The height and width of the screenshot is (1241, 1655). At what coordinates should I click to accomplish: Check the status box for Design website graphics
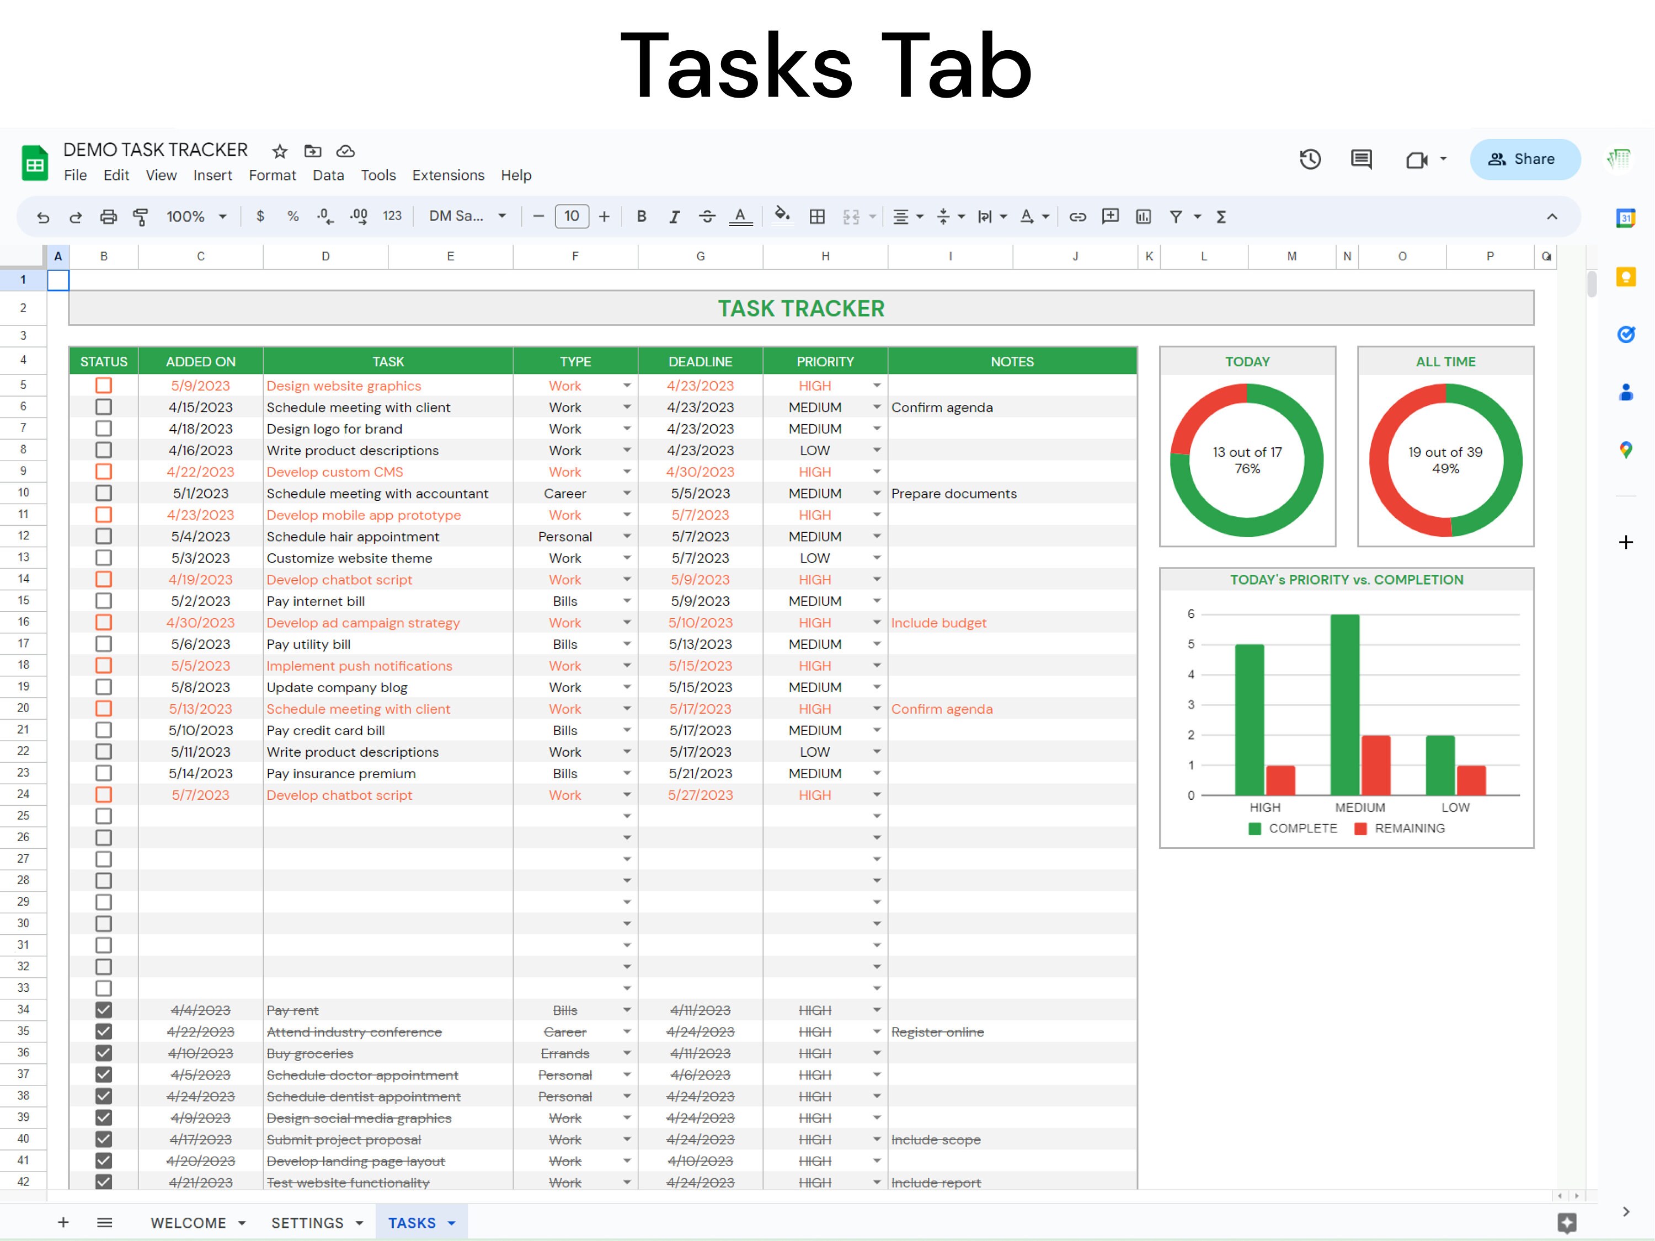104,385
